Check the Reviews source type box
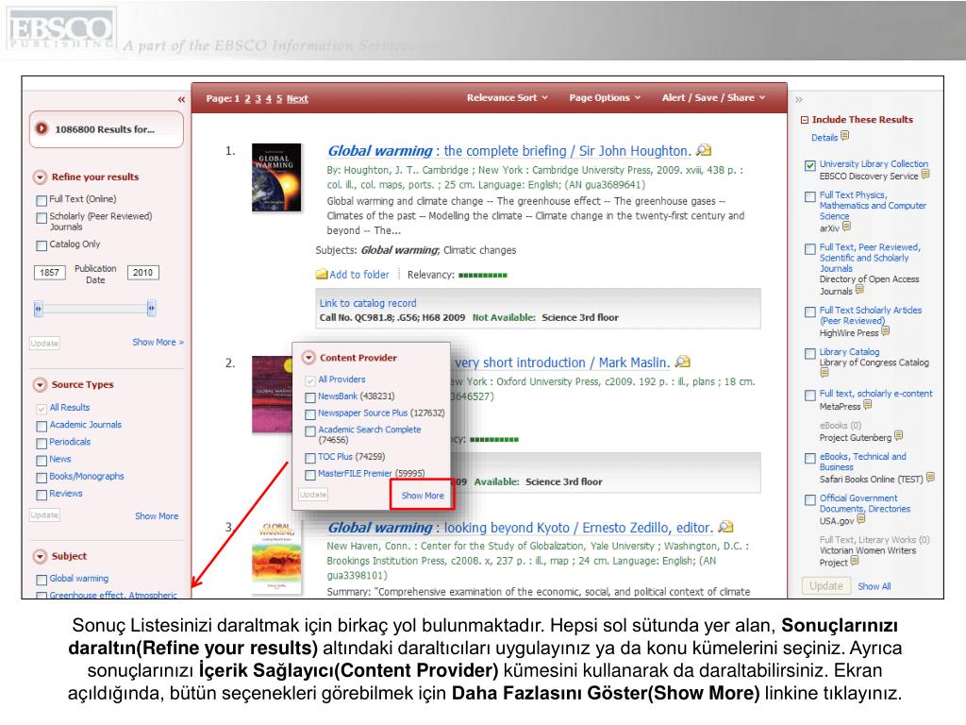Viewport: 966px width, 725px height. tap(42, 495)
